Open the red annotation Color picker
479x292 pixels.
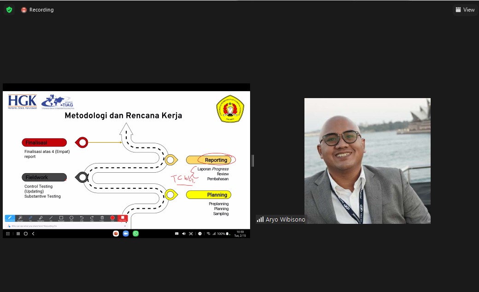[112, 218]
